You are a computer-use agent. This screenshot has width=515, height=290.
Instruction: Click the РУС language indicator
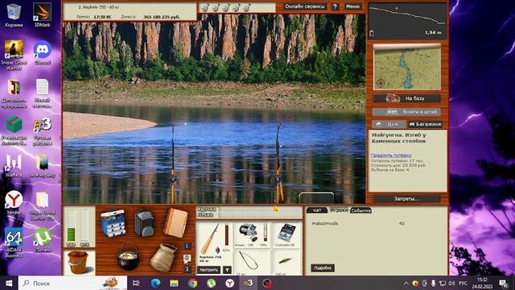tap(463, 283)
